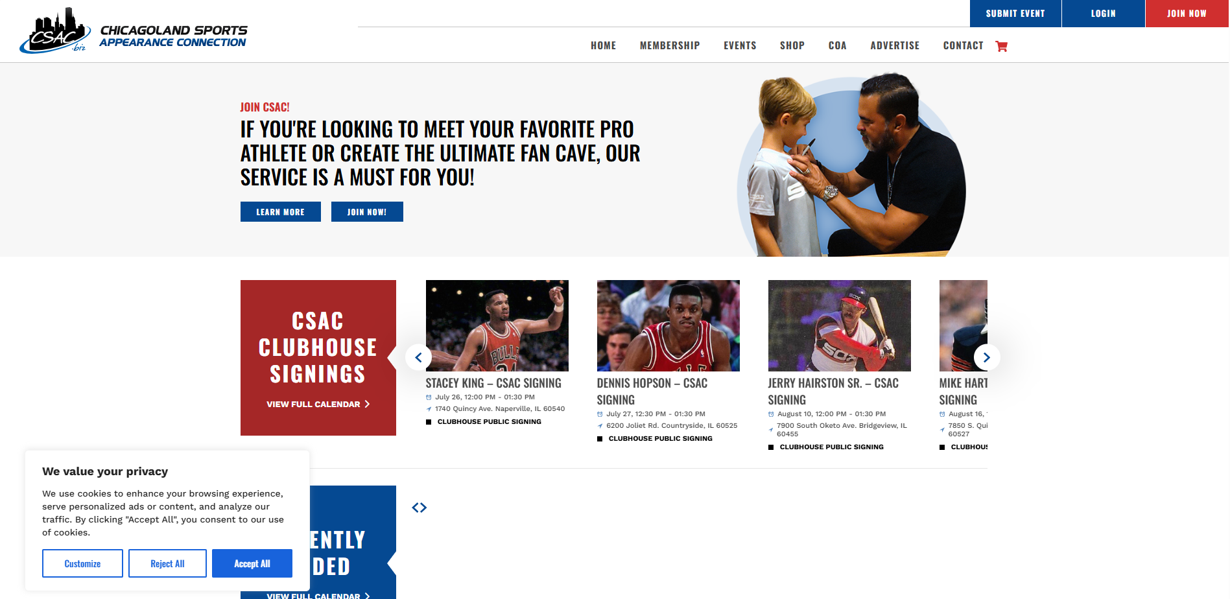Go to previous signing in carousel
Screen dimensions: 1230x599
(x=418, y=357)
